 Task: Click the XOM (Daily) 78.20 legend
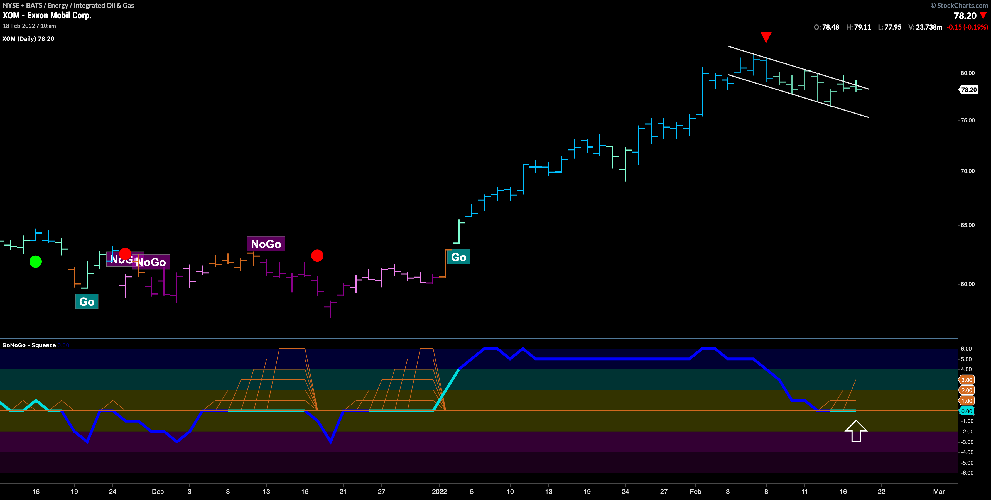pos(28,38)
